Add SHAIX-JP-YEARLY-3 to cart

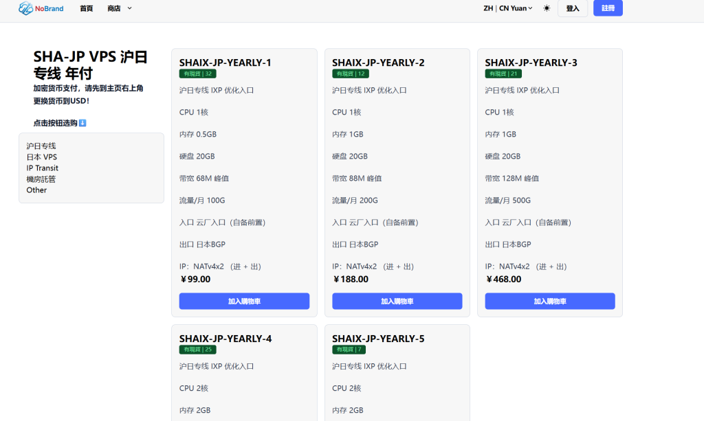(549, 301)
